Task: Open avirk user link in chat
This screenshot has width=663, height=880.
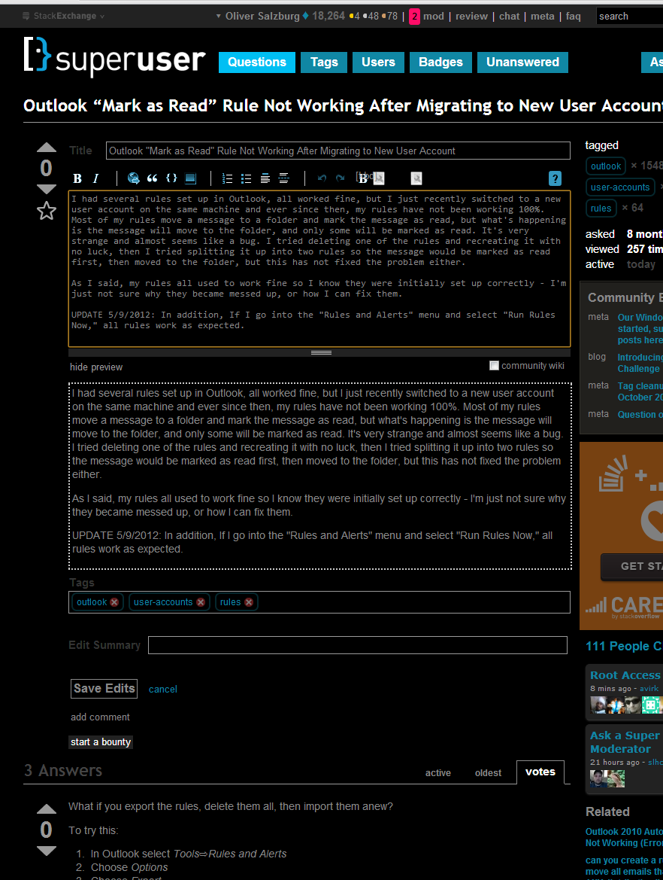Action: pos(649,689)
